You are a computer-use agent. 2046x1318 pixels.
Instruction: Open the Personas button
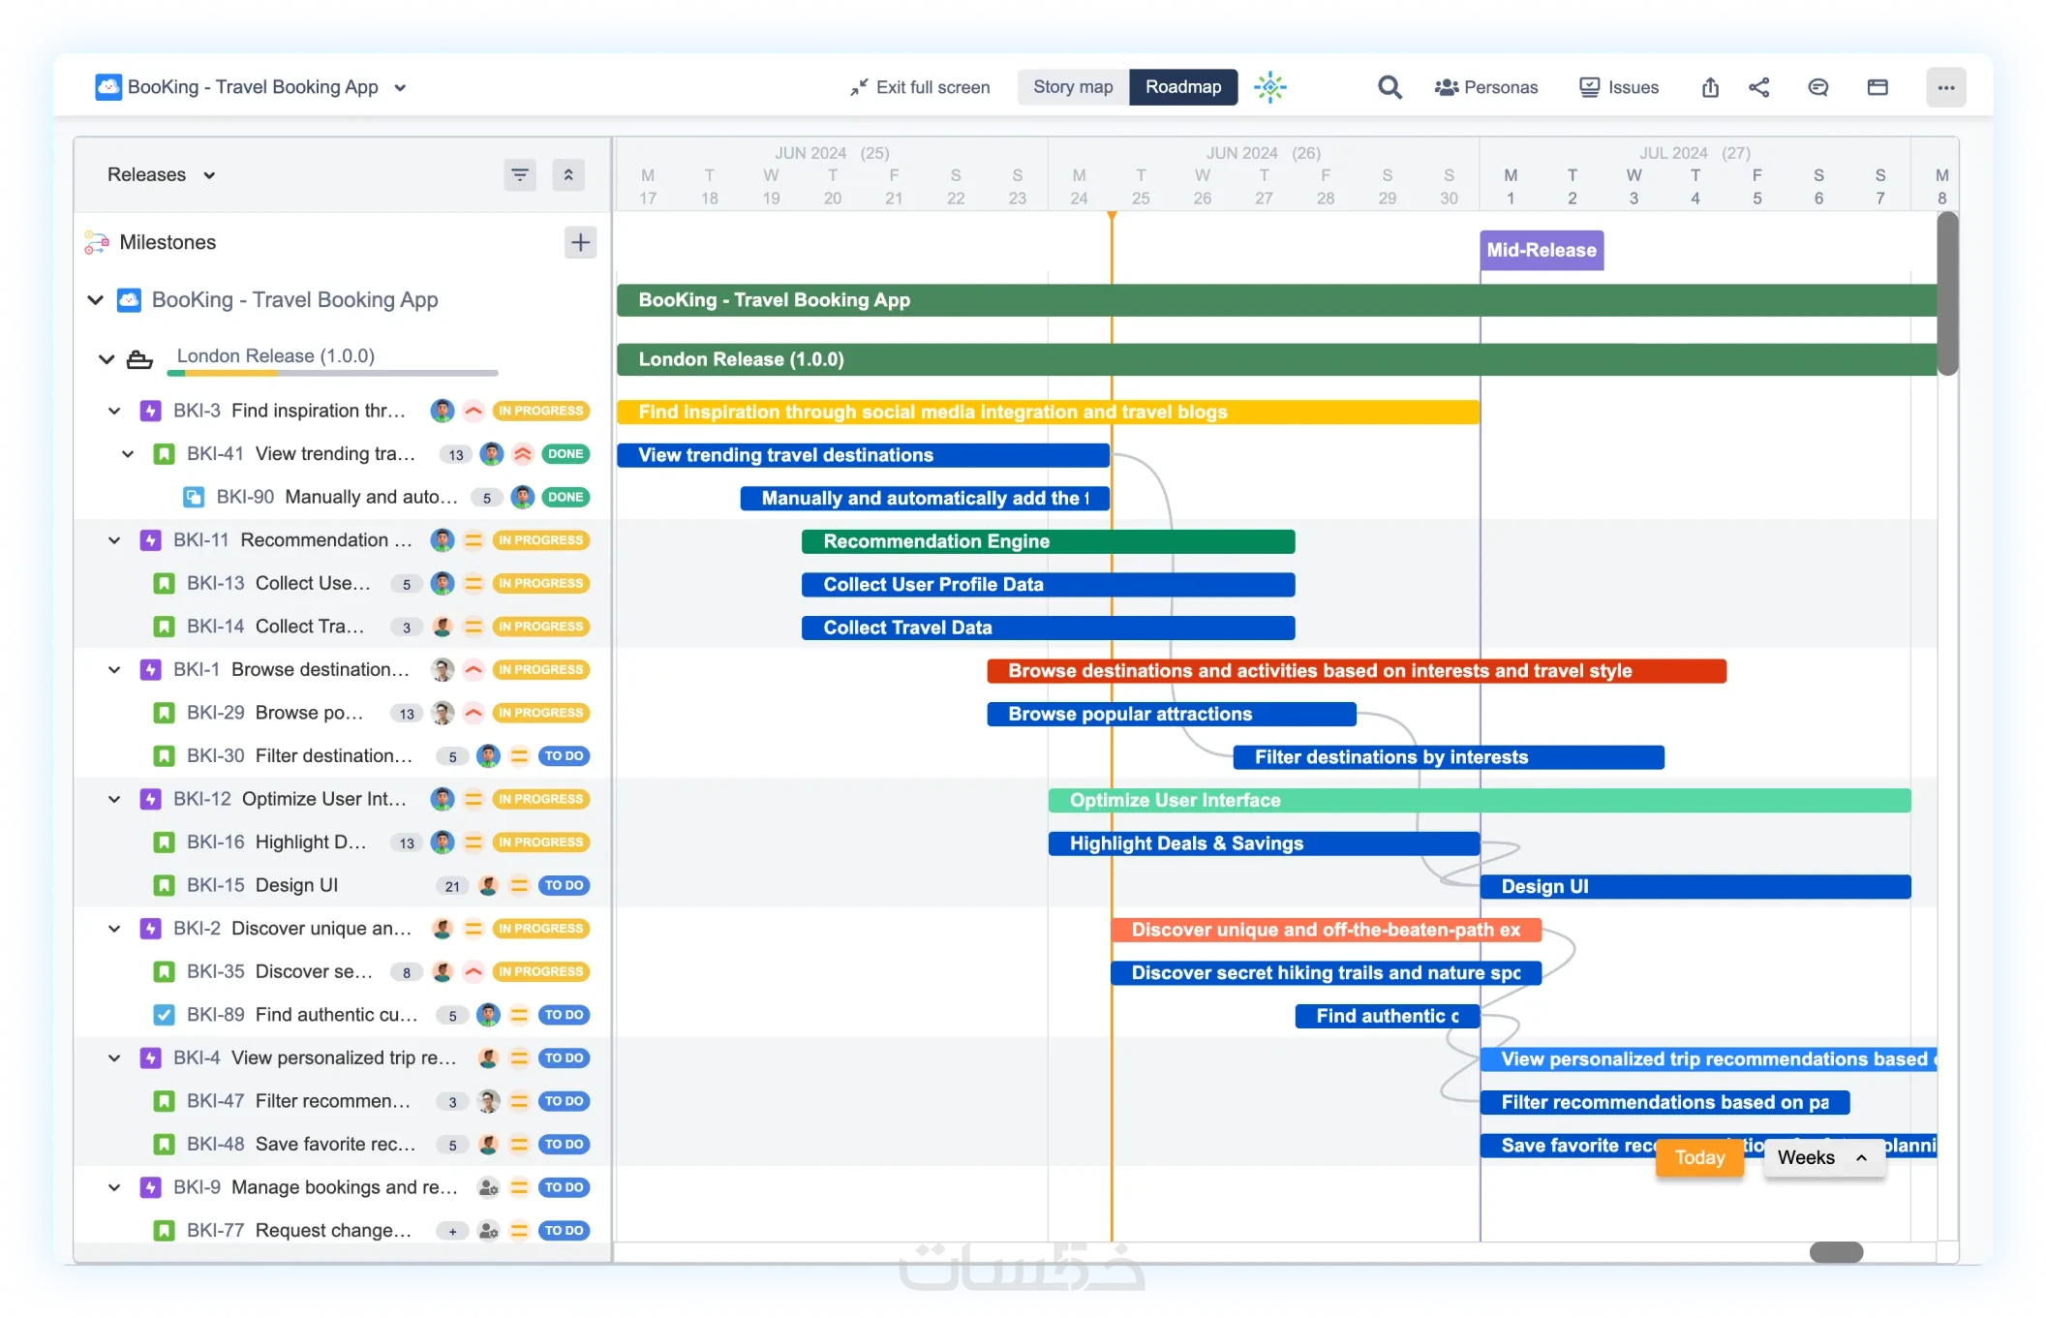tap(1486, 87)
